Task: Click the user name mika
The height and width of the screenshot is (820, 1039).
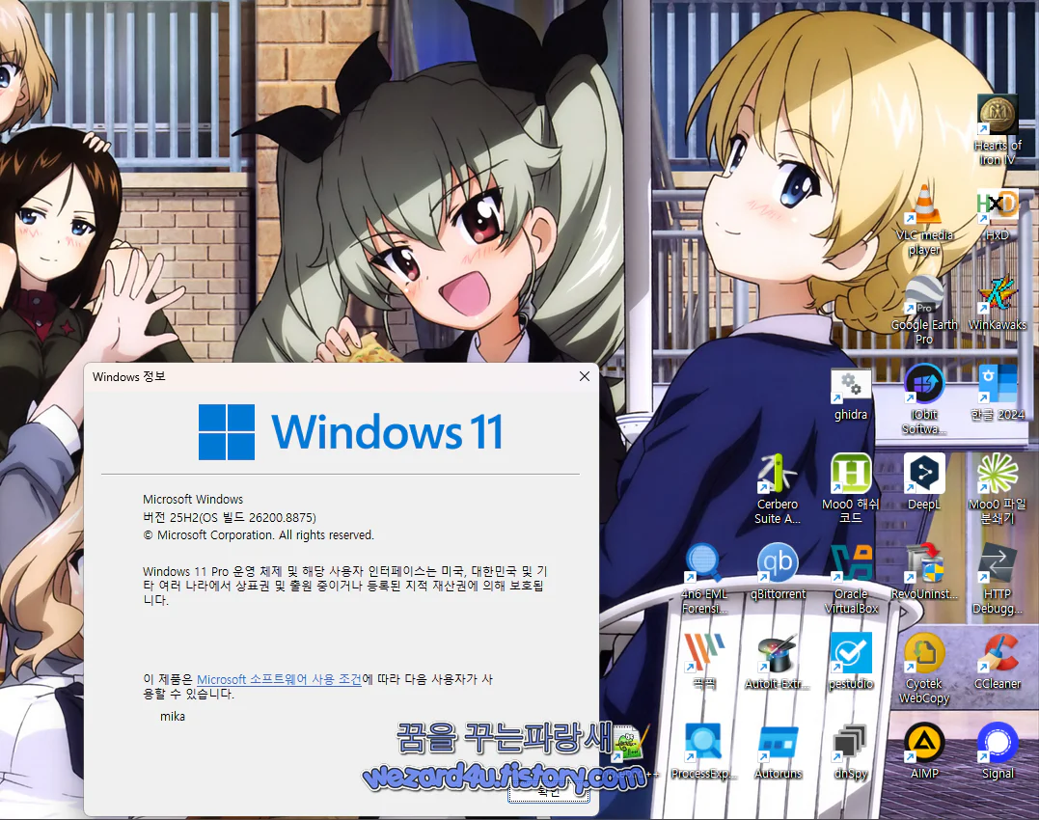Action: point(173,716)
